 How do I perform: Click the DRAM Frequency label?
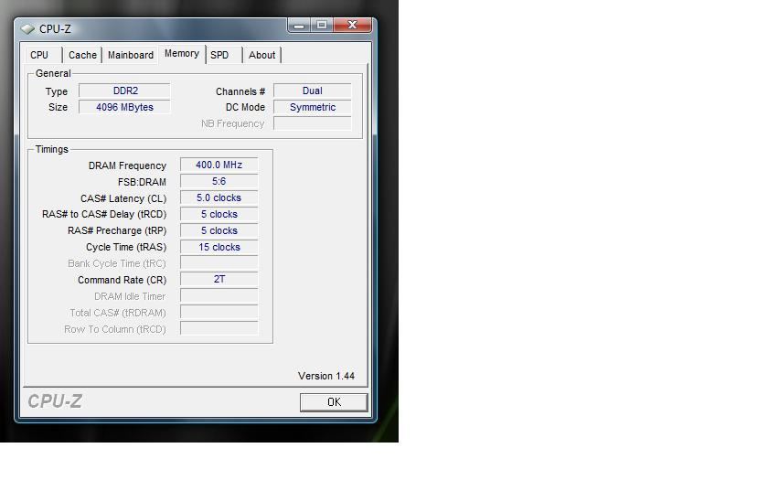coord(127,165)
